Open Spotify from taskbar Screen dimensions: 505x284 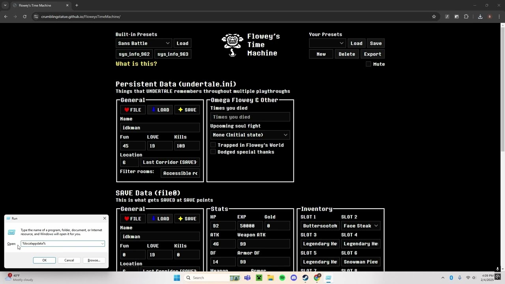tap(282, 278)
